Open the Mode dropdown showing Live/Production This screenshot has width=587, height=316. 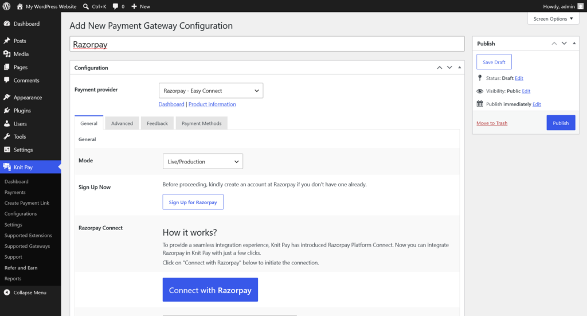click(x=202, y=161)
